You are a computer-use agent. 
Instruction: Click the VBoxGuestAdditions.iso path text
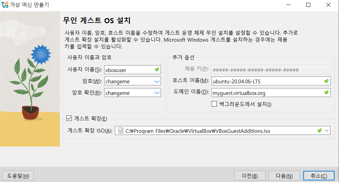tap(198, 131)
